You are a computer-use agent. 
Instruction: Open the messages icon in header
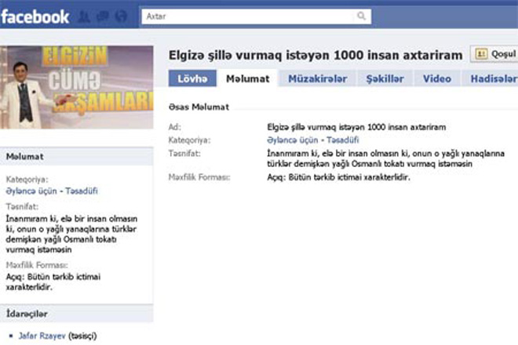[102, 16]
